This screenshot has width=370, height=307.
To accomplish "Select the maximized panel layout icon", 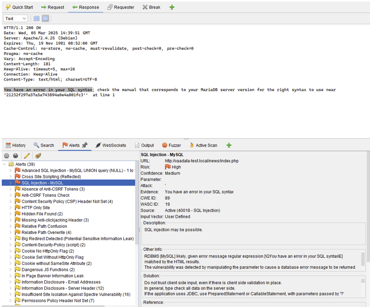I will point(45,18).
